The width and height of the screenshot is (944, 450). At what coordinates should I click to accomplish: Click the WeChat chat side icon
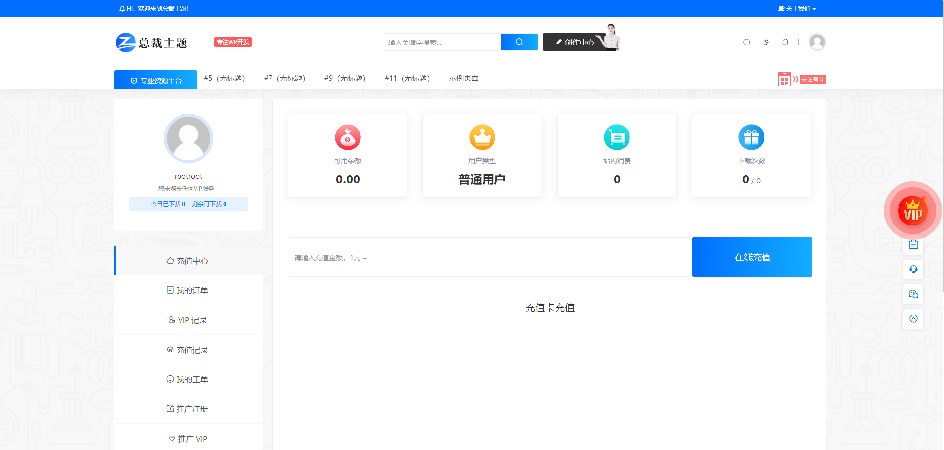pyautogui.click(x=913, y=294)
